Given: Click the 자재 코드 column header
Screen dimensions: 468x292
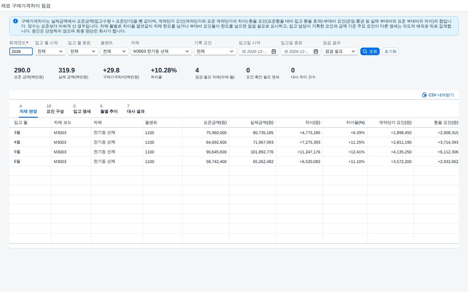Looking at the screenshot, I should click(x=71, y=123).
